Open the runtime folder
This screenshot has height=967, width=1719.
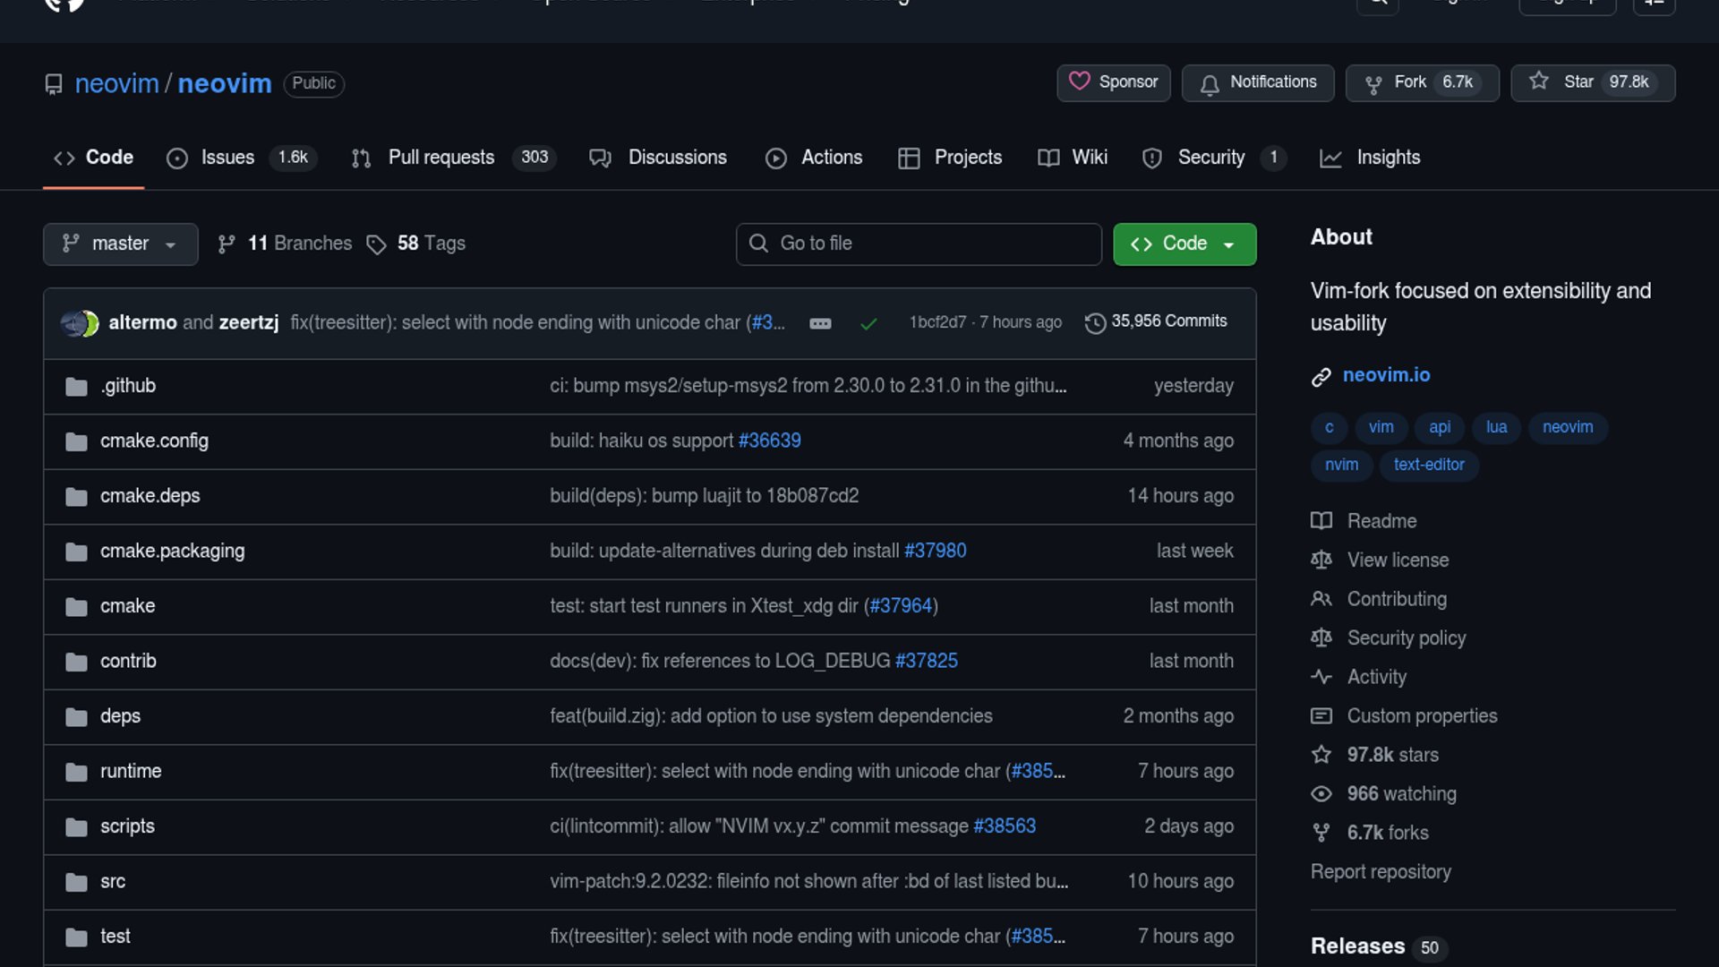[131, 771]
